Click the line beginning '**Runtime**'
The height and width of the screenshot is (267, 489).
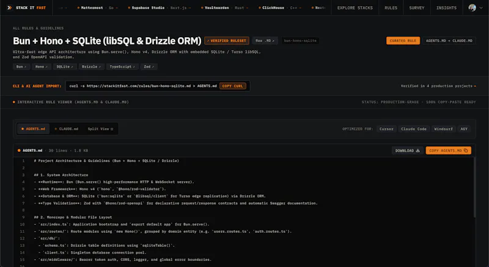pos(114,182)
